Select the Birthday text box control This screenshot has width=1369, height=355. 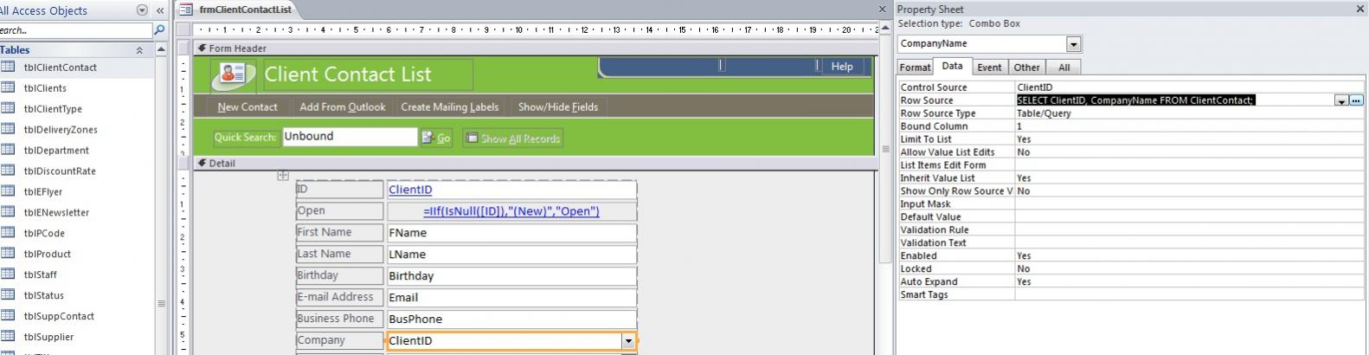pos(511,276)
